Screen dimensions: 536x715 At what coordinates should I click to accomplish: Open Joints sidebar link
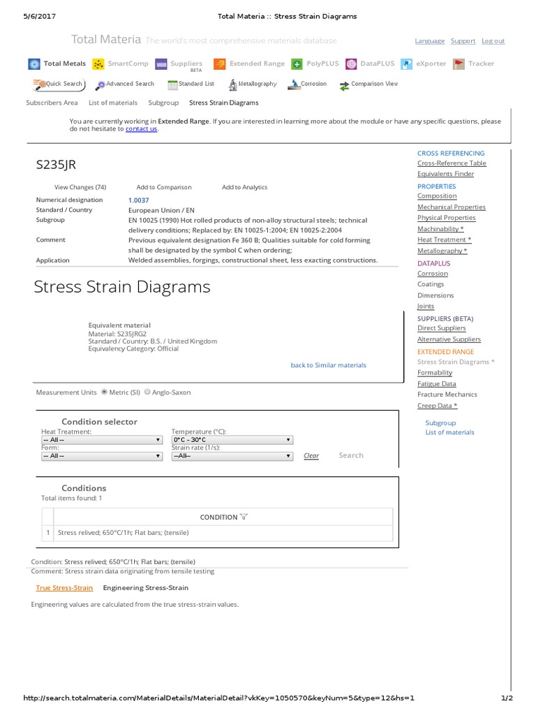tap(426, 307)
